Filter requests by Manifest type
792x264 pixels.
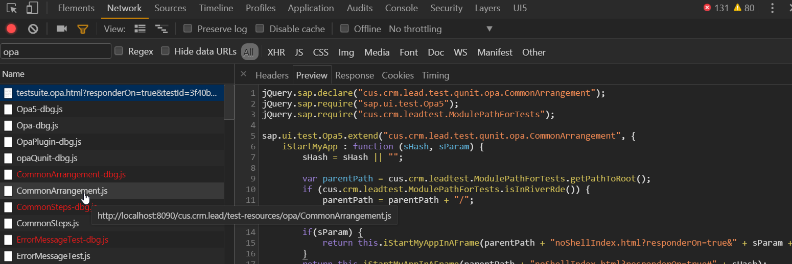495,52
